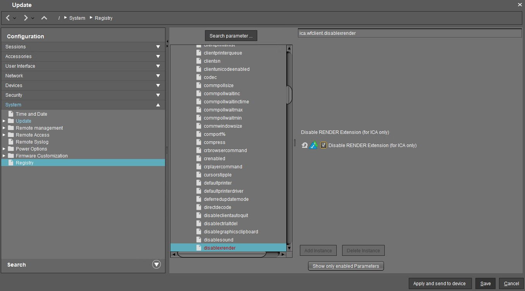Click Show only enabled Parameters button

coord(346,266)
